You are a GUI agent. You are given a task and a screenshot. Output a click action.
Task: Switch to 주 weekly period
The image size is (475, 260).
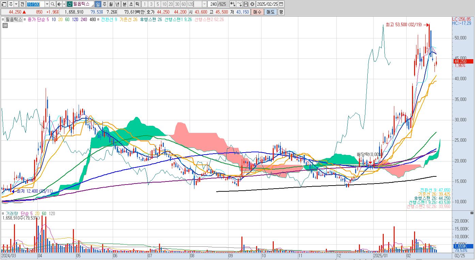[104, 4]
